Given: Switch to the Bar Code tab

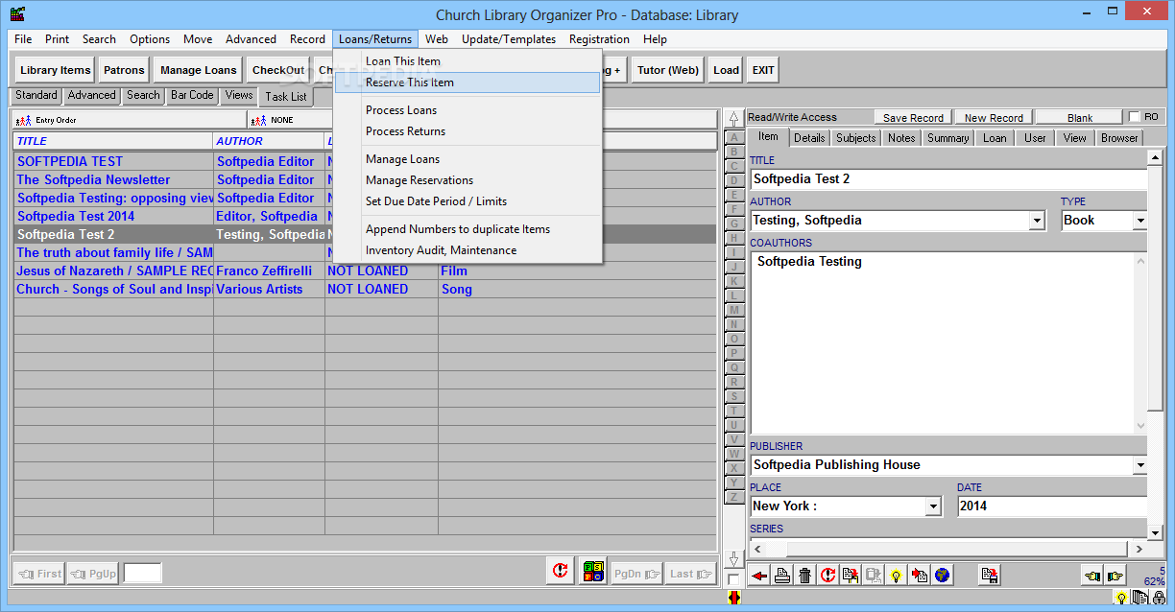Looking at the screenshot, I should (192, 95).
